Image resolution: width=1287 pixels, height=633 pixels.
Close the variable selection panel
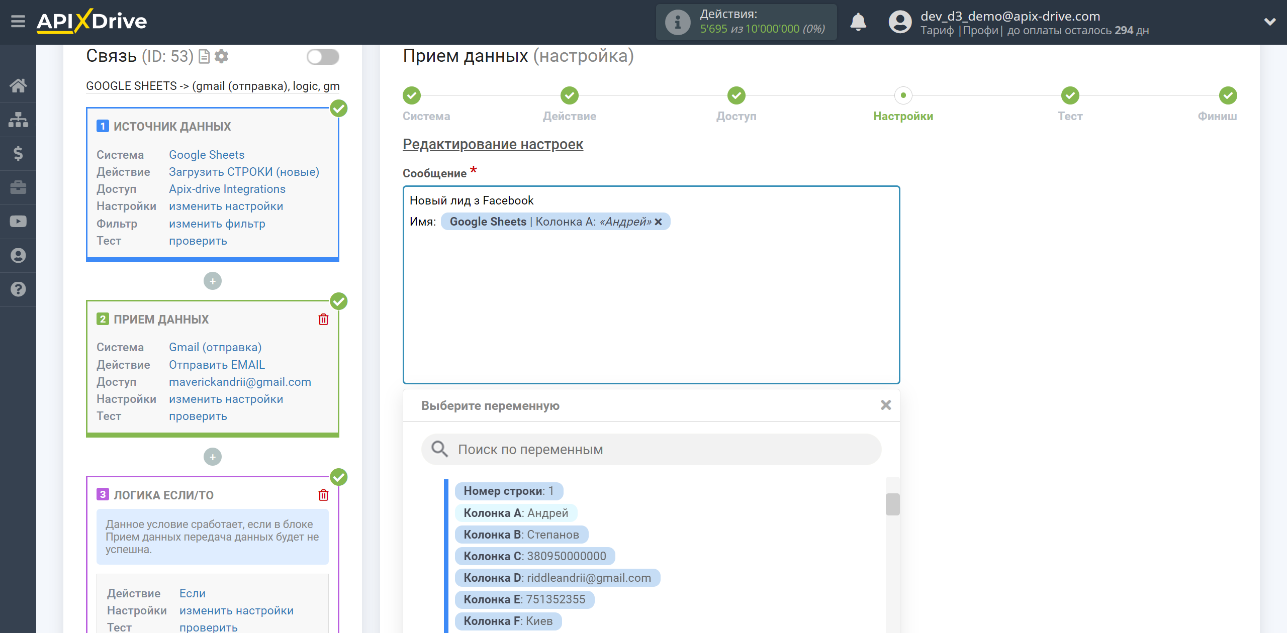click(886, 405)
